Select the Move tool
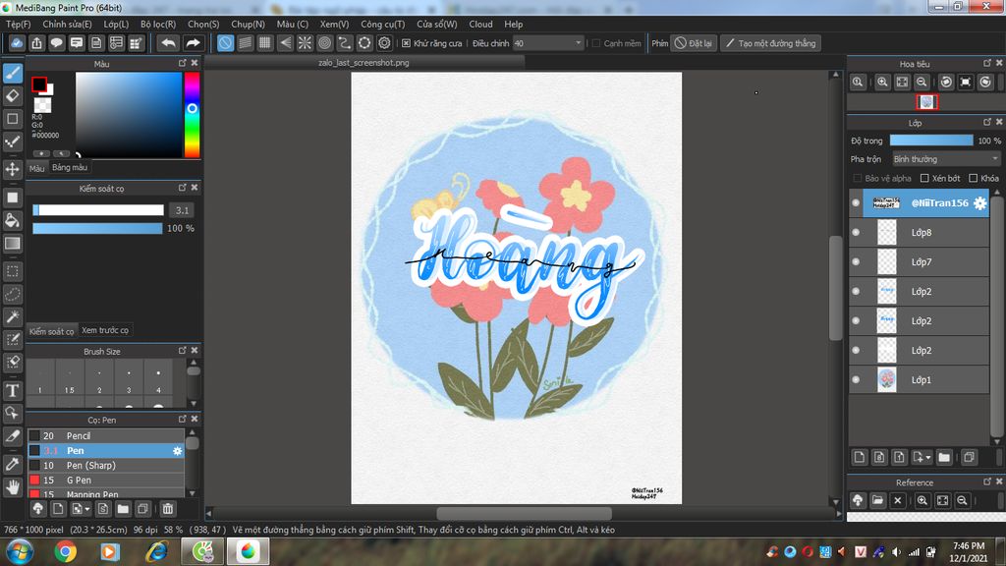This screenshot has width=1006, height=566. pyautogui.click(x=13, y=169)
